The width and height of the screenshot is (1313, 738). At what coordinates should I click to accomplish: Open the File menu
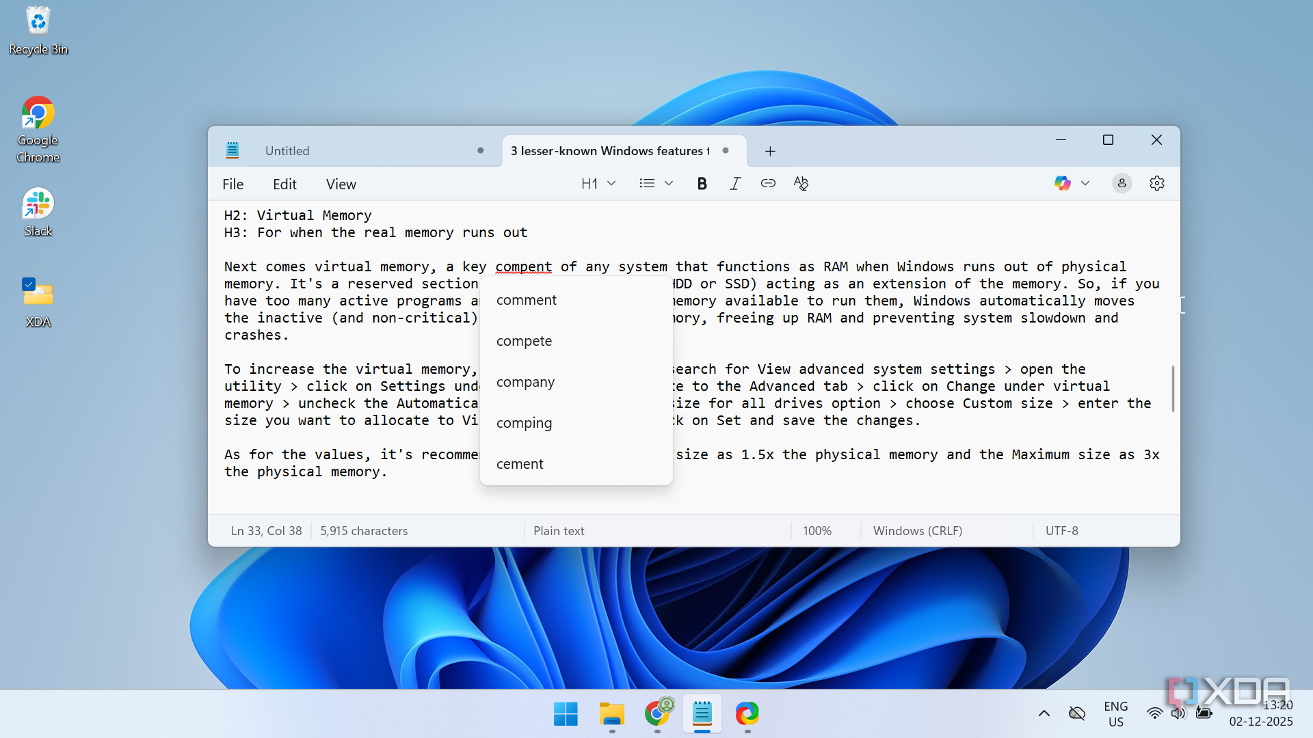233,184
